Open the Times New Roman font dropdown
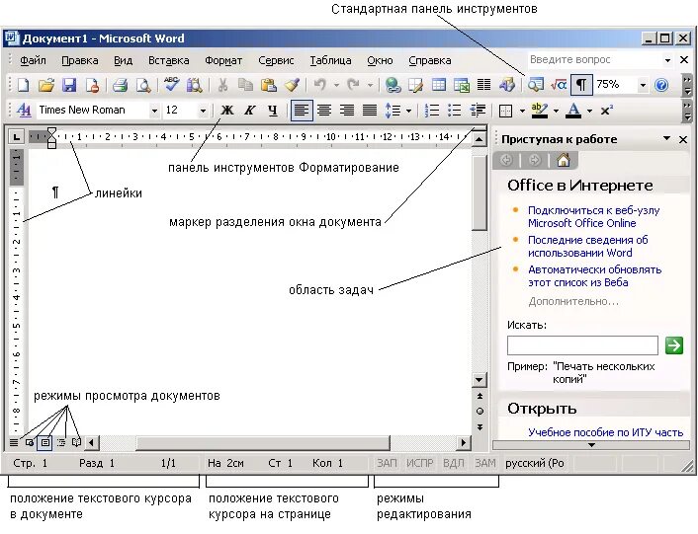 pos(154,111)
